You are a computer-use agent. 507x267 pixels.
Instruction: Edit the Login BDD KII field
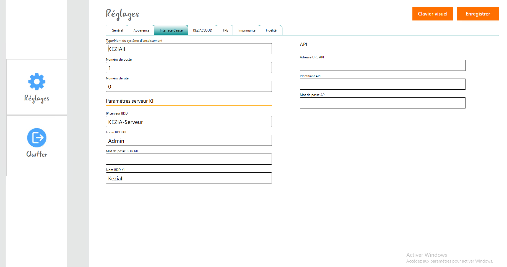pyautogui.click(x=189, y=141)
